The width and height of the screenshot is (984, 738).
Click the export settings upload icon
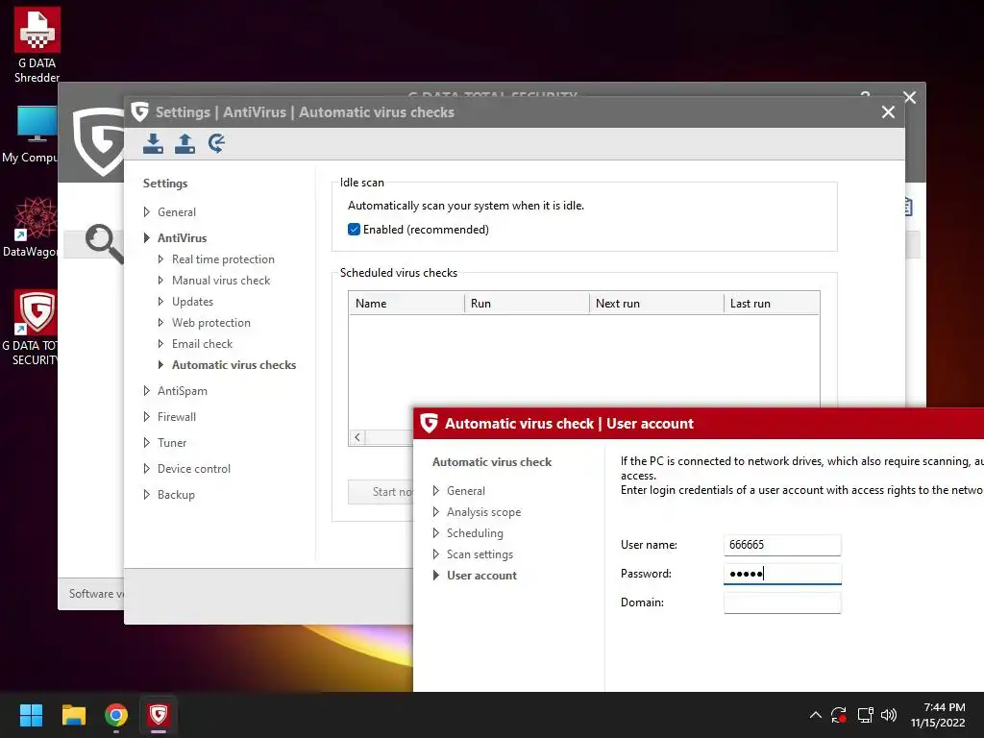(x=184, y=144)
